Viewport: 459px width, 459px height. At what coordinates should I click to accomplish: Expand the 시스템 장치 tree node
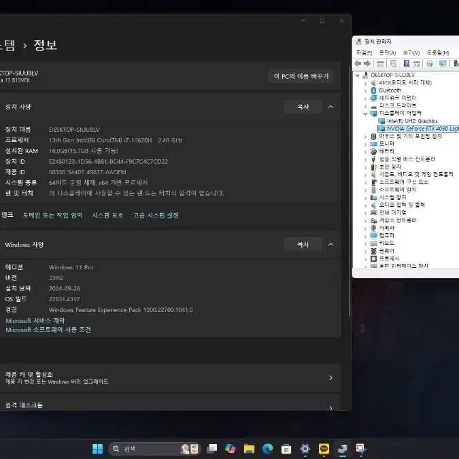(365, 198)
